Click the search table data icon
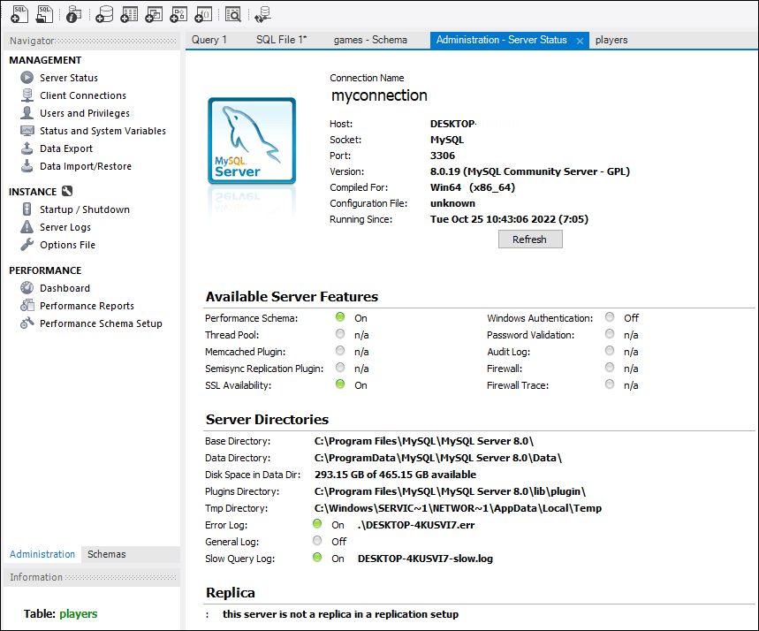Screen dimensions: 759x631 click(x=232, y=13)
